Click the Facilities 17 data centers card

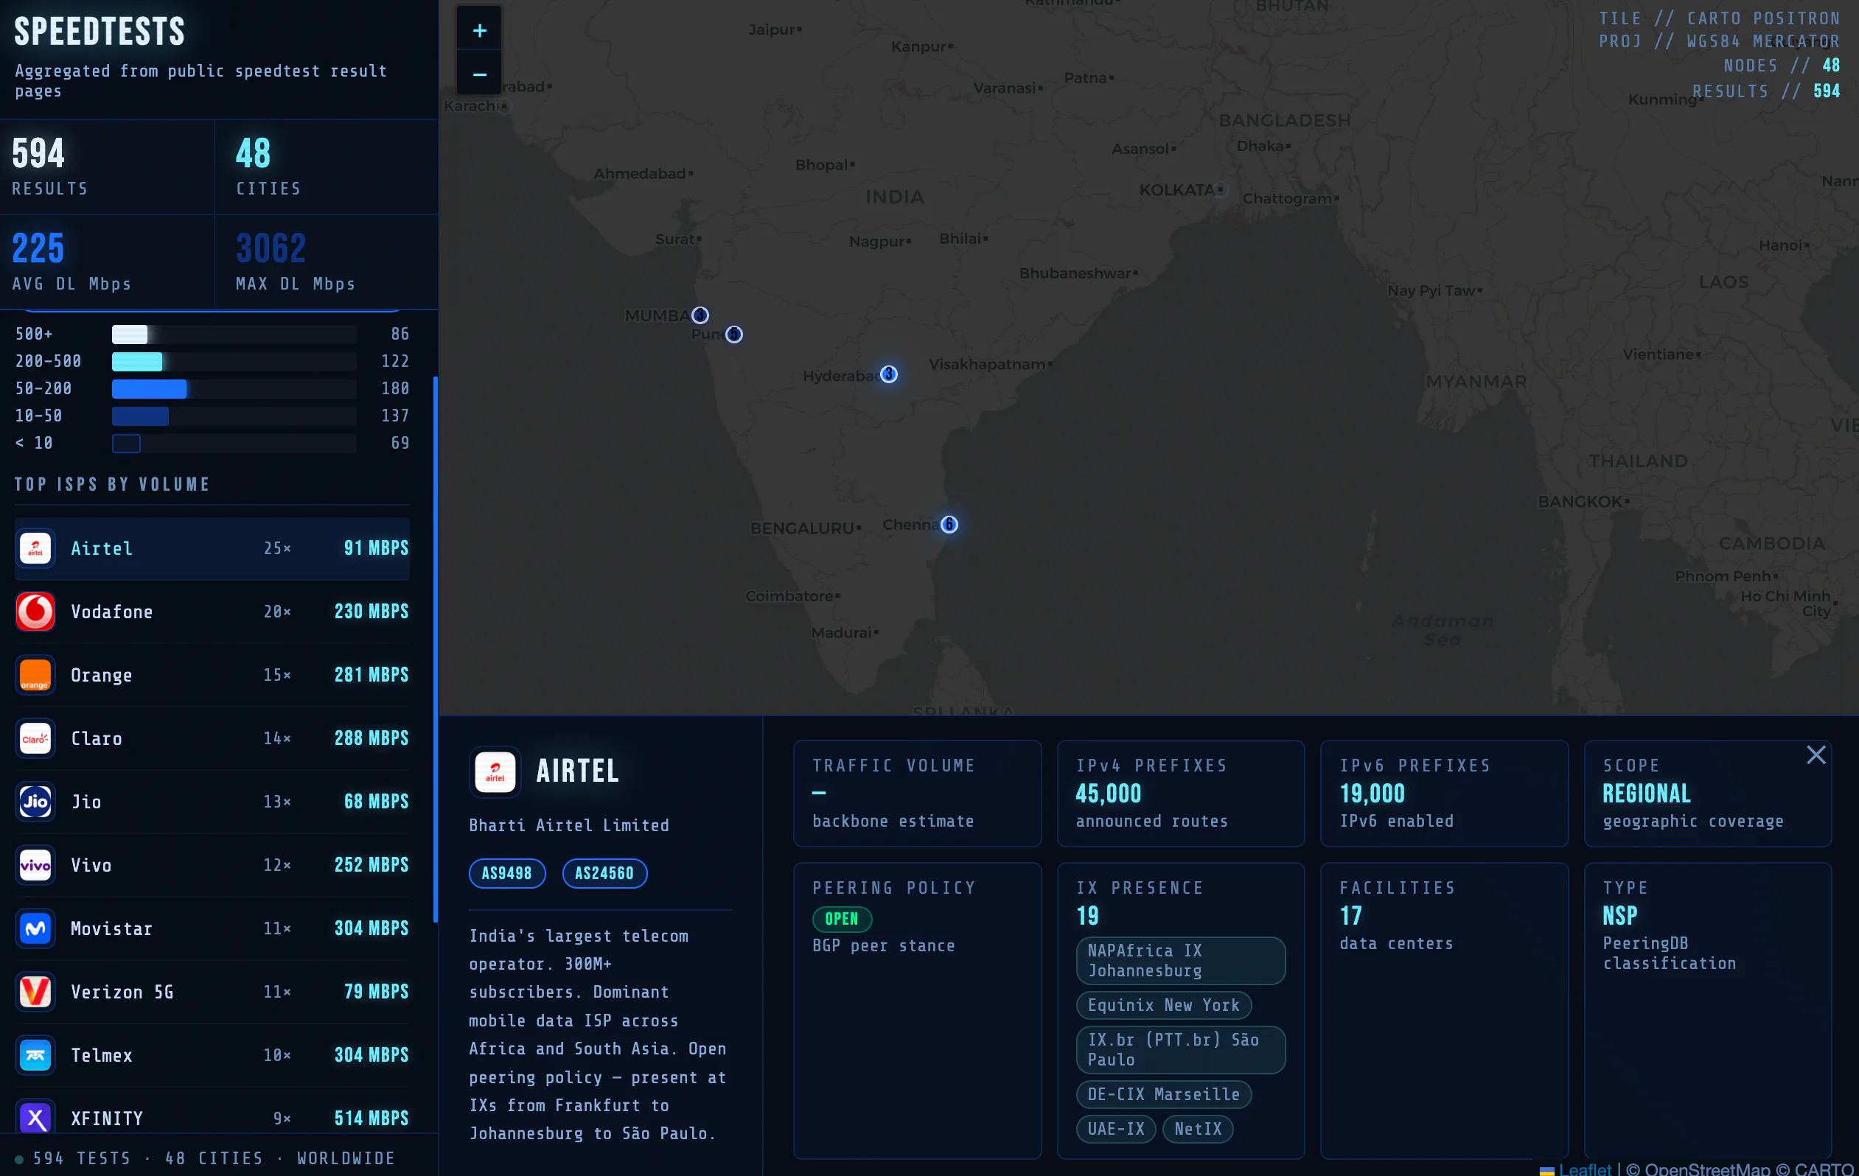(x=1445, y=1010)
